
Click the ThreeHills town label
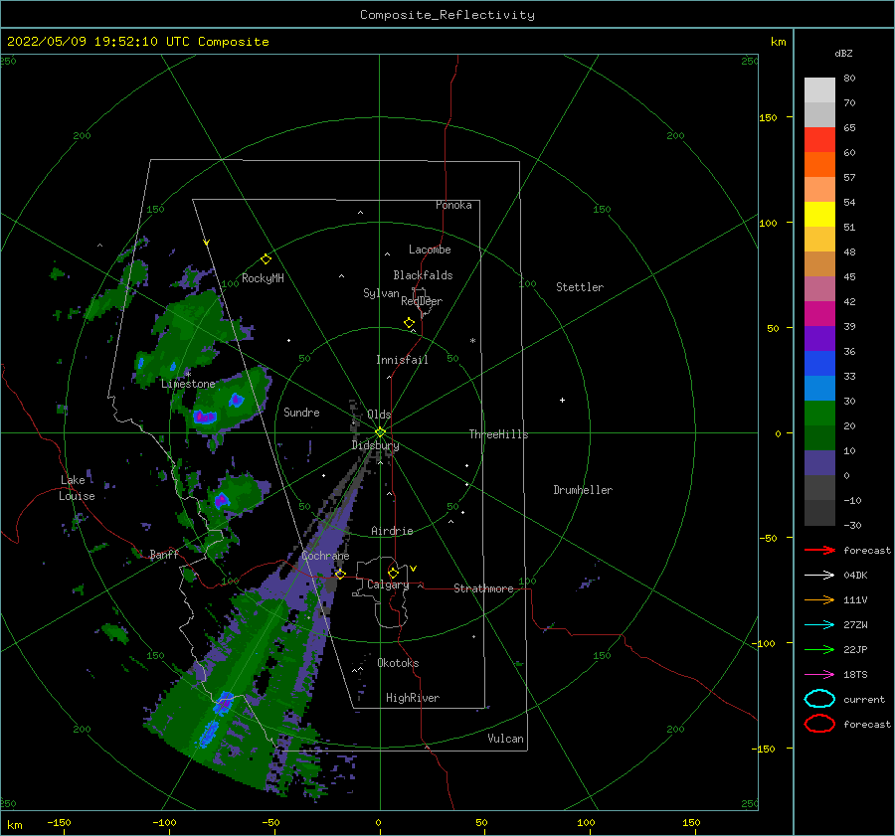(498, 434)
